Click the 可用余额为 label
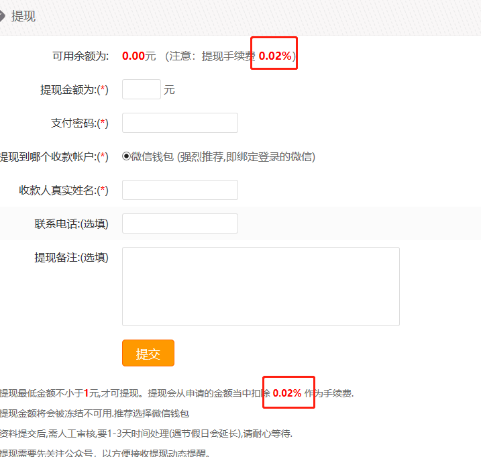Screen dimensions: 481x457 click(x=81, y=56)
